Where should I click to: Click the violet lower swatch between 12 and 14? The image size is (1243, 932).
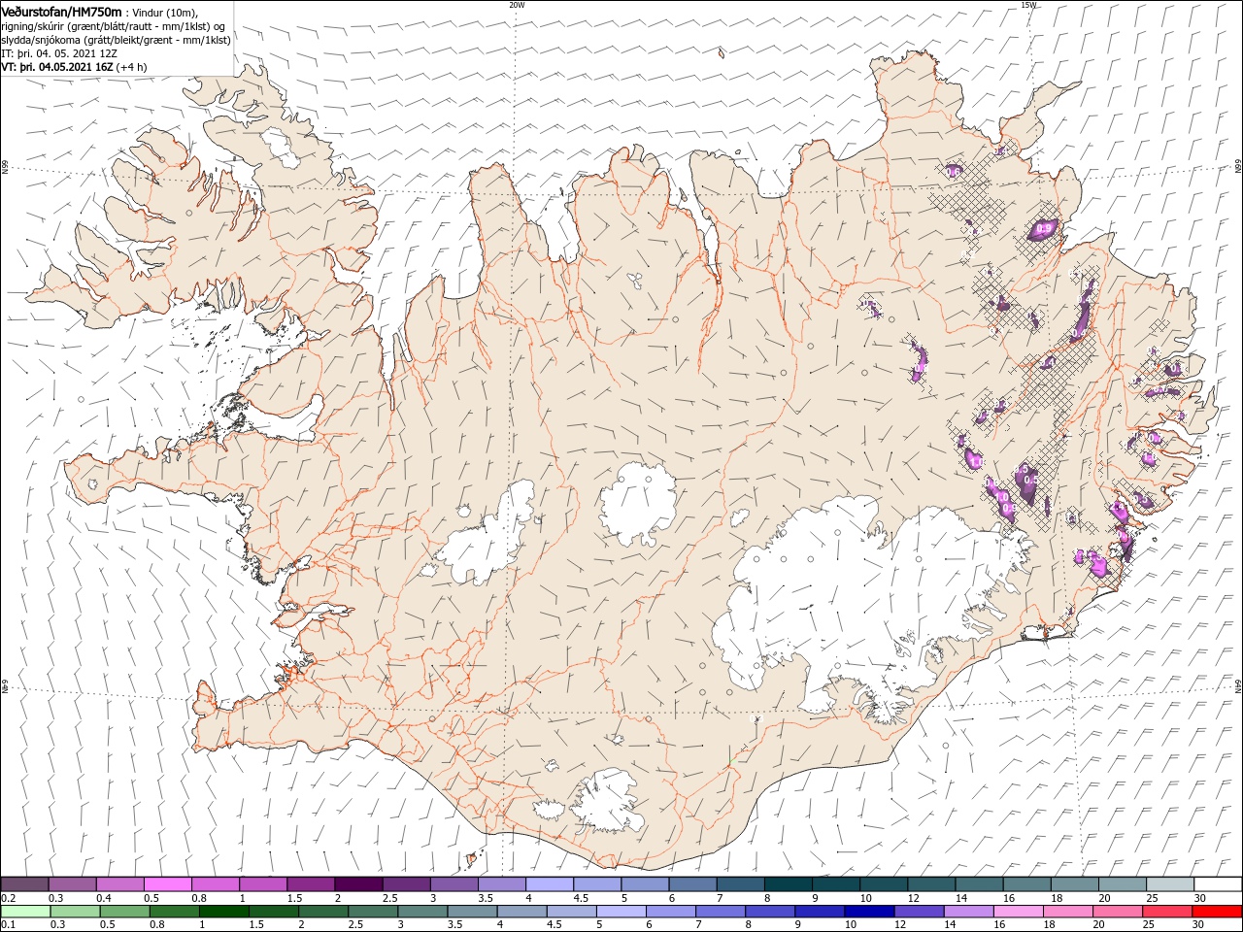pos(919,912)
